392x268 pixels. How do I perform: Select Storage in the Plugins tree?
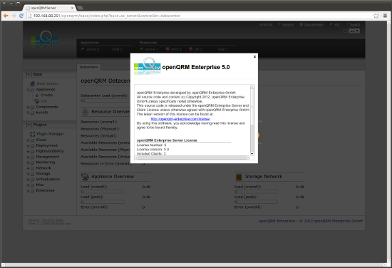tap(43, 173)
